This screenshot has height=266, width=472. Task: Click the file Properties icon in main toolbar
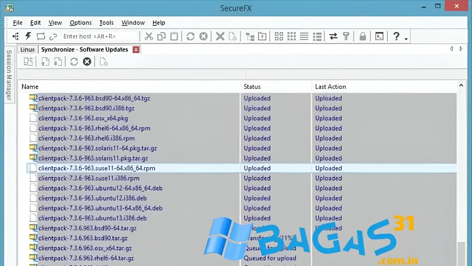tap(233, 36)
